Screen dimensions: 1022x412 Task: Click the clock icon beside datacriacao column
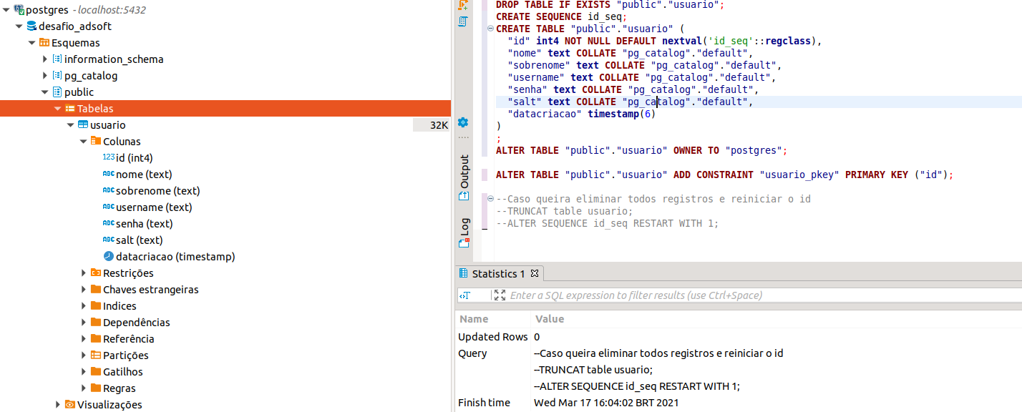107,256
